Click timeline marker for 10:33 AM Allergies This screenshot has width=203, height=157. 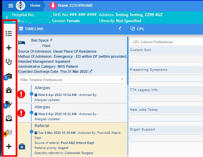tap(31, 113)
